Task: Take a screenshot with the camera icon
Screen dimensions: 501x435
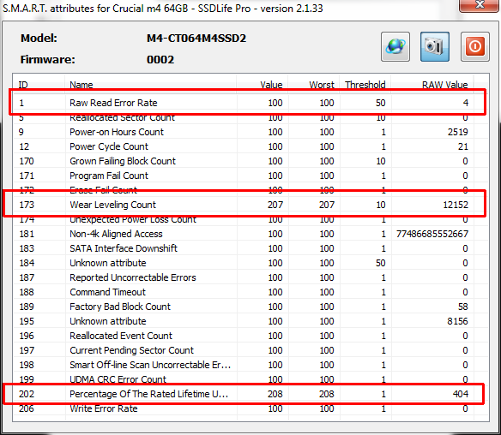Action: (x=435, y=46)
